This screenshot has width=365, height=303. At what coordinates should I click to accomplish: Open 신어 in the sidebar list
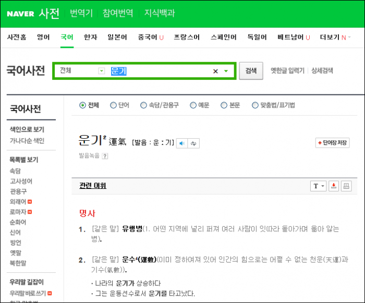click(x=15, y=233)
